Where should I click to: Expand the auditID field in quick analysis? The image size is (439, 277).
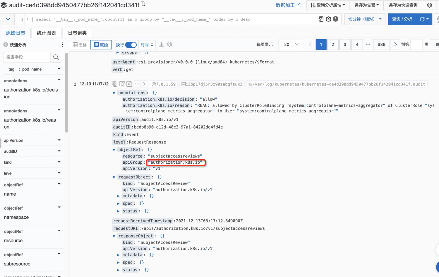tap(59, 151)
